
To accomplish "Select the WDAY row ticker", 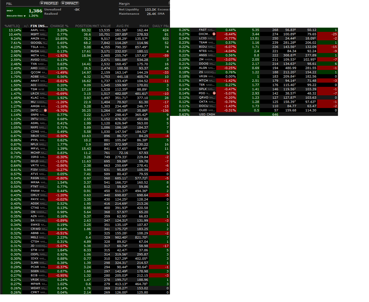I will [x=35, y=288].
